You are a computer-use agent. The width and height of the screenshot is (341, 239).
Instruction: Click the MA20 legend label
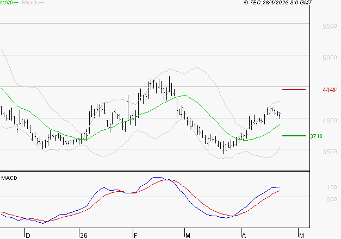(7, 3)
